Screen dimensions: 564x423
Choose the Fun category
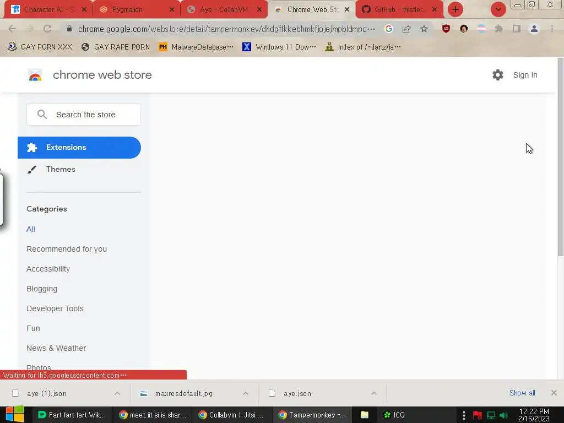point(33,328)
